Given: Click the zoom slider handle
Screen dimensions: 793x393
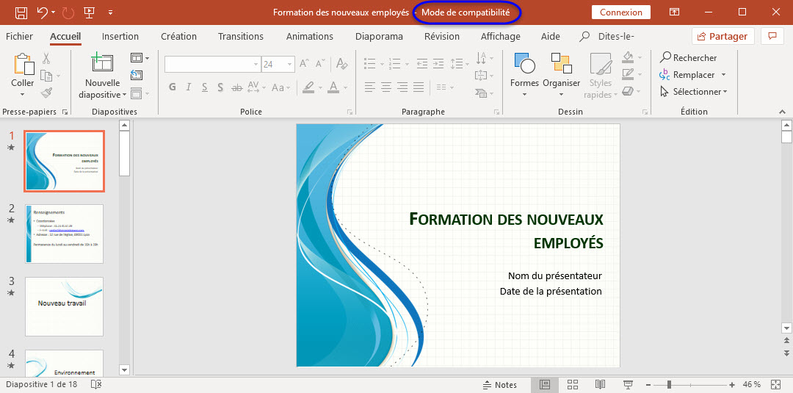Looking at the screenshot, I should [669, 385].
